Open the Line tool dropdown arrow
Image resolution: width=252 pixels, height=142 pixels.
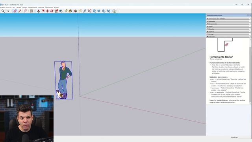coord(22,11)
